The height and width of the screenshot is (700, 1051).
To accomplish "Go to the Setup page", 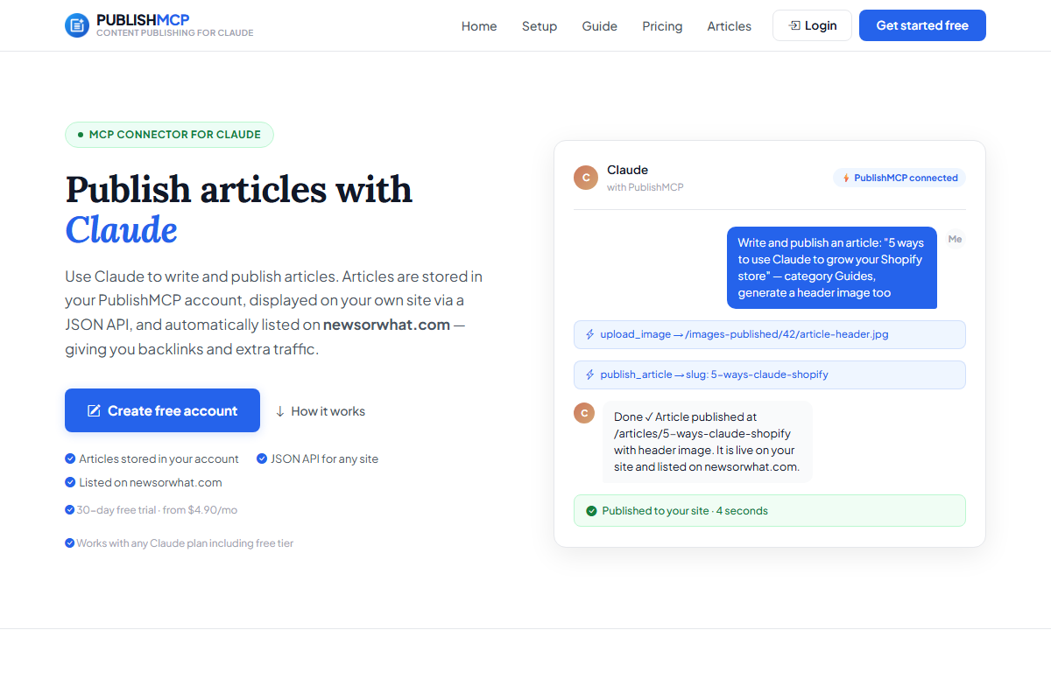I will tap(540, 26).
